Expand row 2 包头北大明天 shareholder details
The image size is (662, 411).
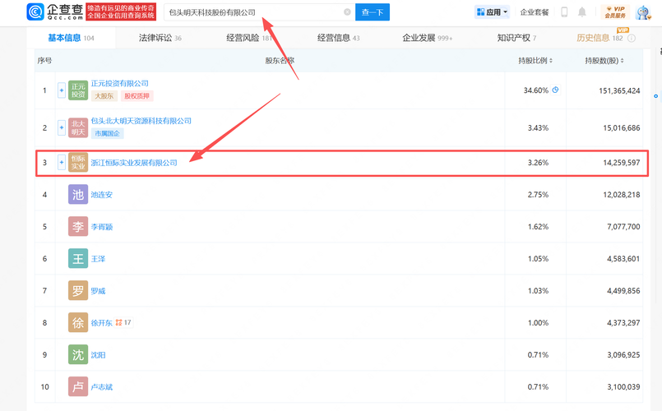[61, 128]
